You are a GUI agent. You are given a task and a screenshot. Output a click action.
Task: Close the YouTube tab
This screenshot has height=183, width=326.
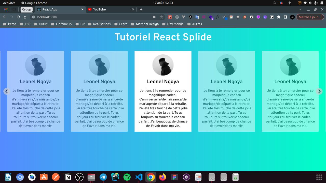pyautogui.click(x=133, y=9)
